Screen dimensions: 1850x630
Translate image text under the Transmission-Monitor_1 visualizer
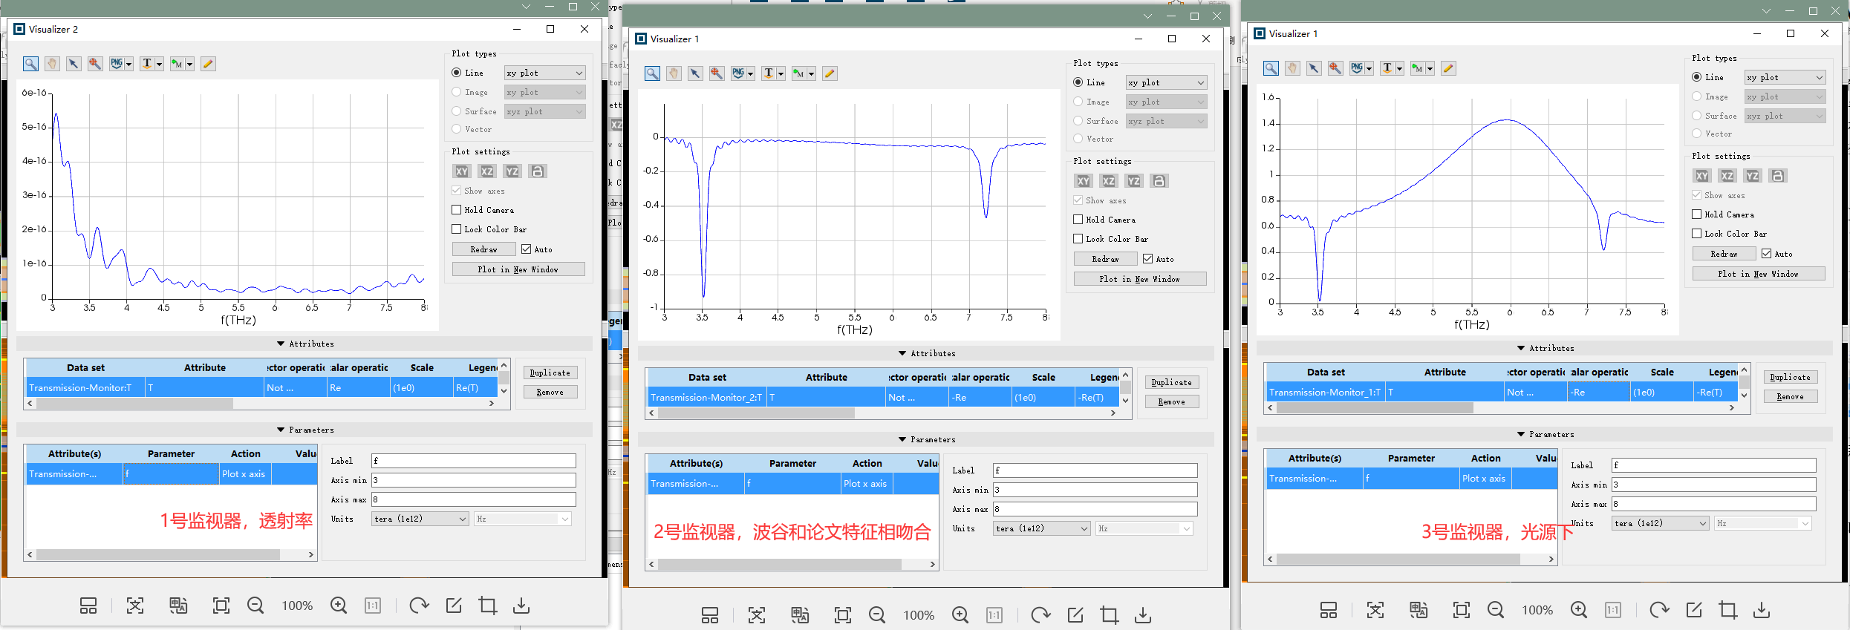(1419, 610)
